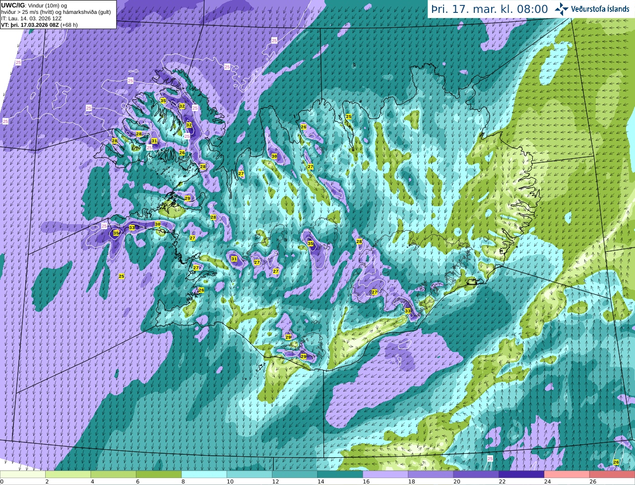Viewport: 635px width, 485px height.
Task: Click the 'IT: Lau. 14. 03. 2026 12Z' line
Action: 32,18
